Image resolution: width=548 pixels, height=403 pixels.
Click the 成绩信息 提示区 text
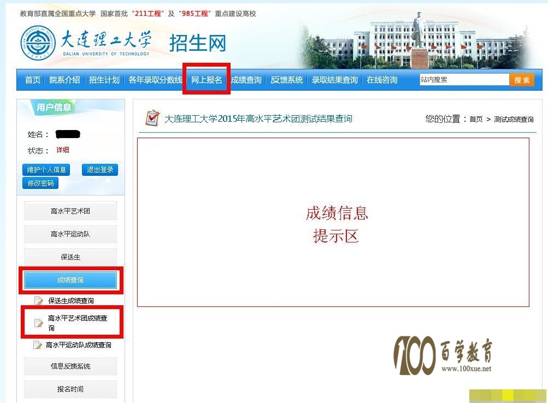(337, 224)
